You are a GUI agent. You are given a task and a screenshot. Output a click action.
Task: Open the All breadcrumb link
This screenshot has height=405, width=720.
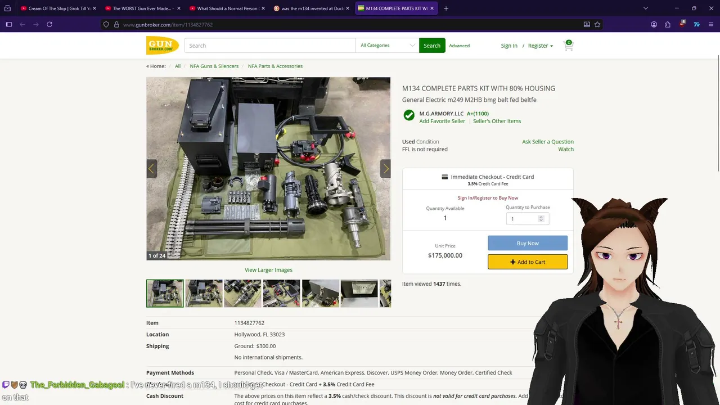[x=178, y=66]
